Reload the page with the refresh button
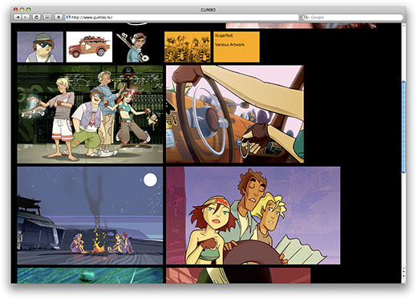Screen dimensions: 417x299 coord(36,17)
